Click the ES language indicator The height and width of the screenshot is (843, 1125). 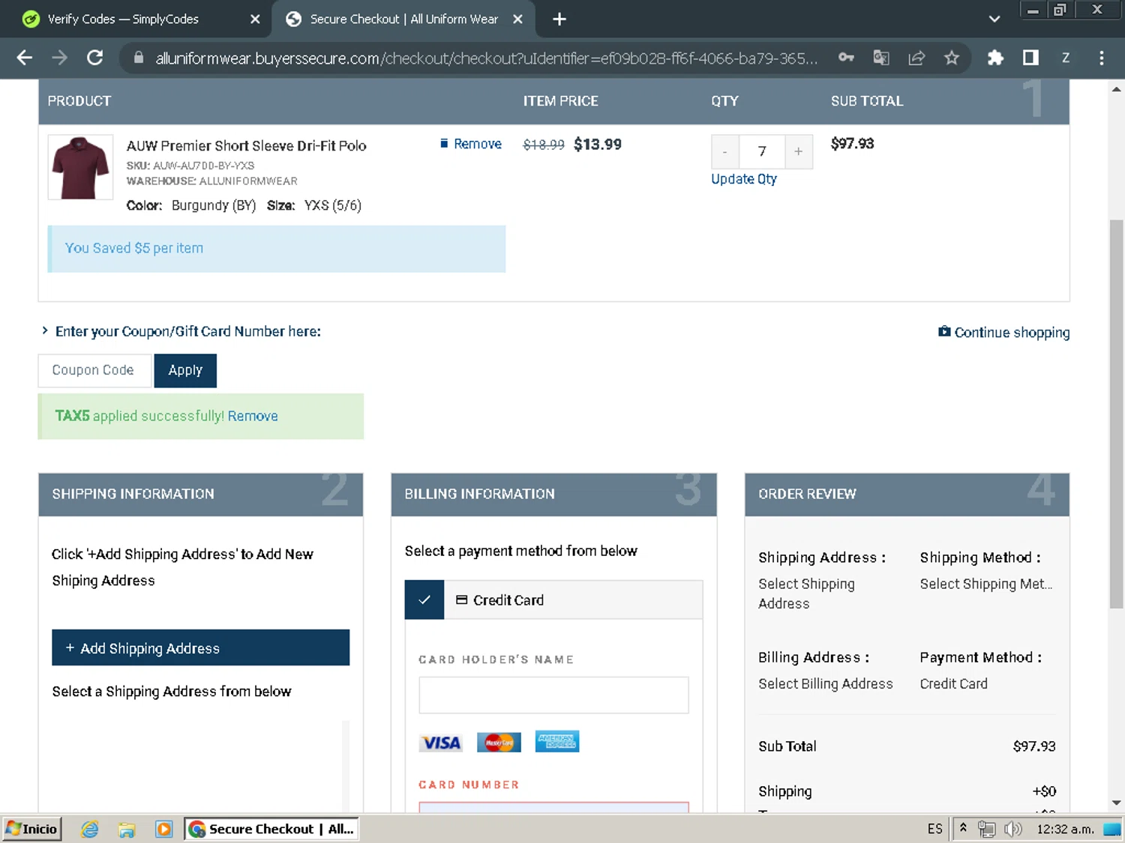[x=934, y=829]
